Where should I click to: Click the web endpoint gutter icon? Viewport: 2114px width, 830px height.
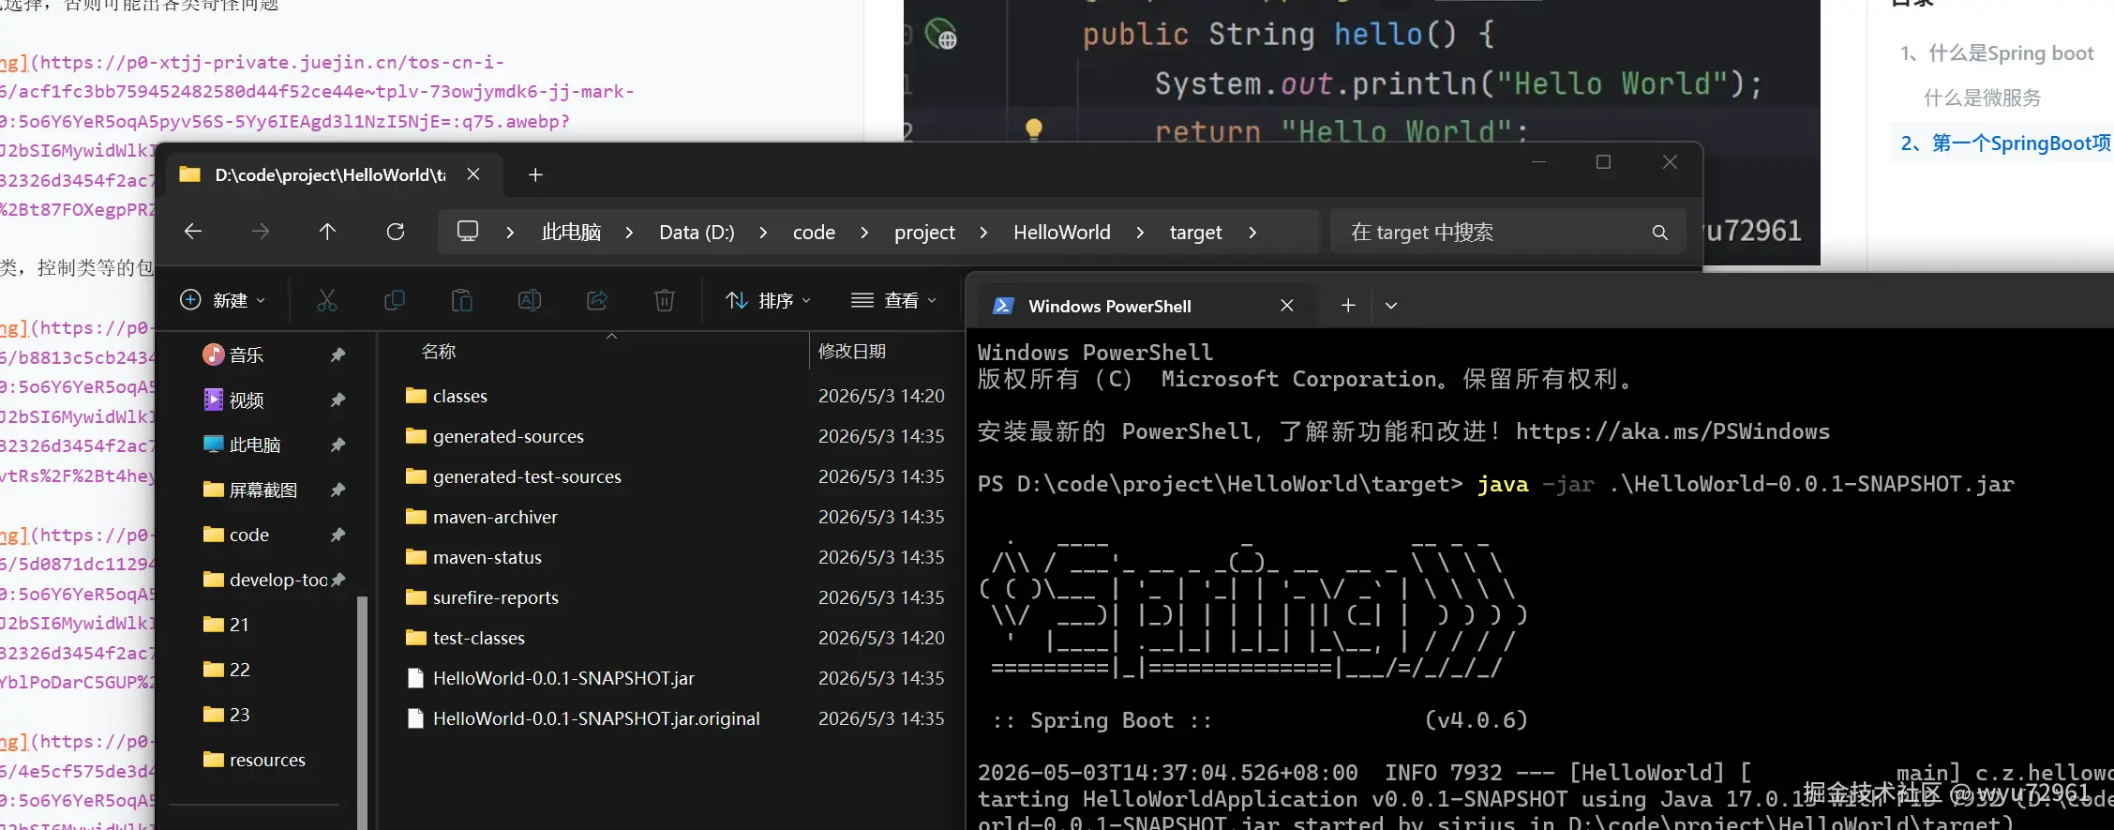pos(940,35)
